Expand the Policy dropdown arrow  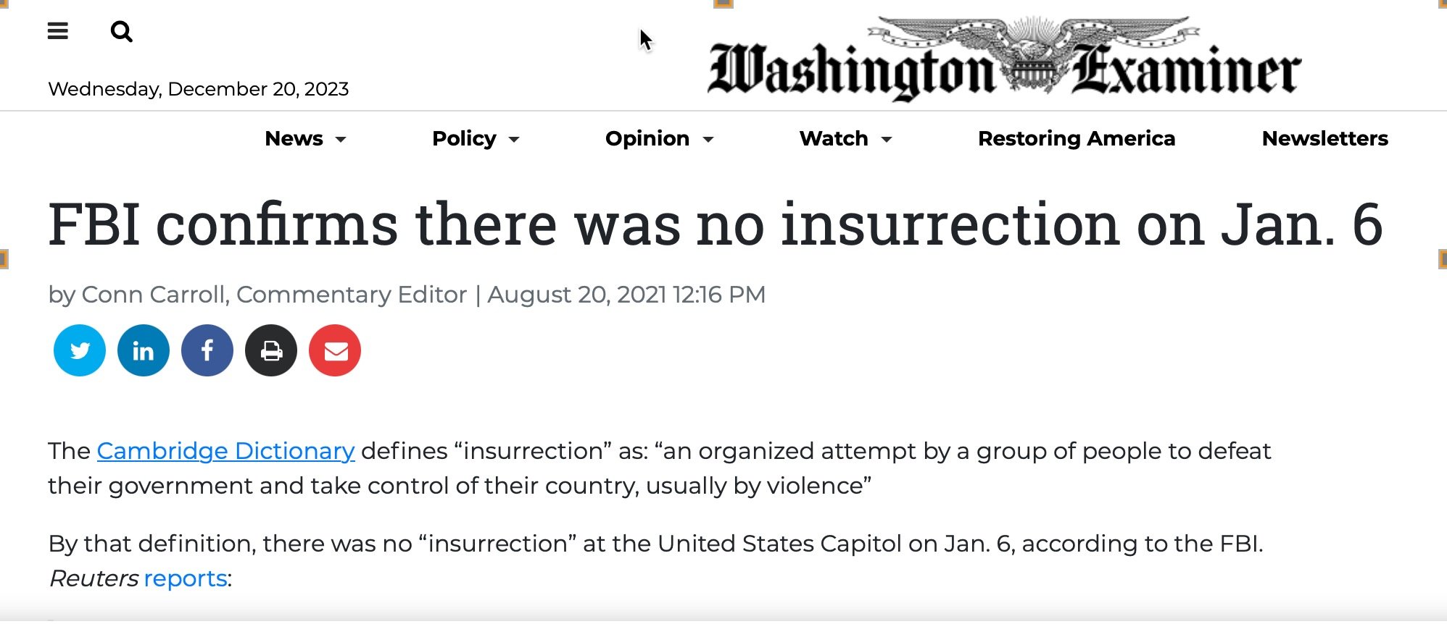(x=514, y=140)
